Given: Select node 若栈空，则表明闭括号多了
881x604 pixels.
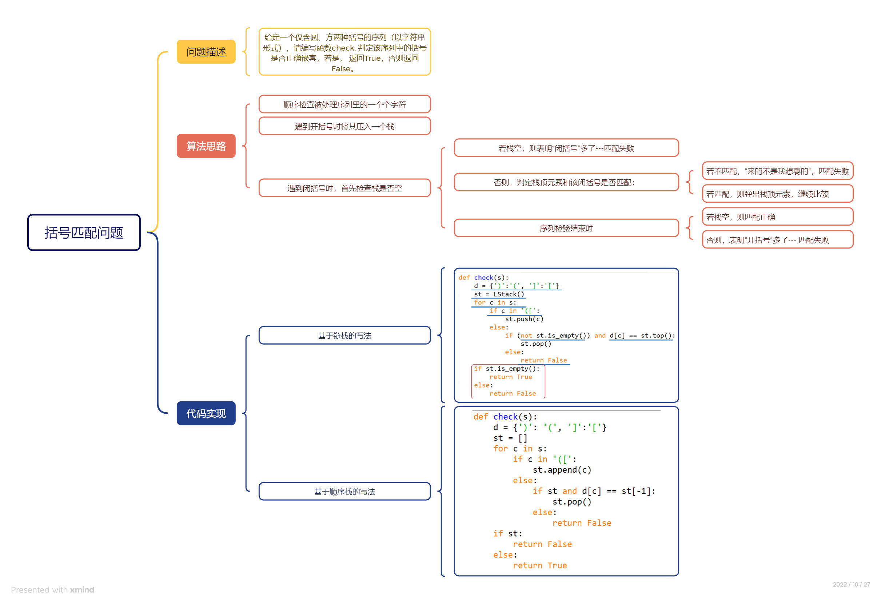Looking at the screenshot, I should coord(566,148).
